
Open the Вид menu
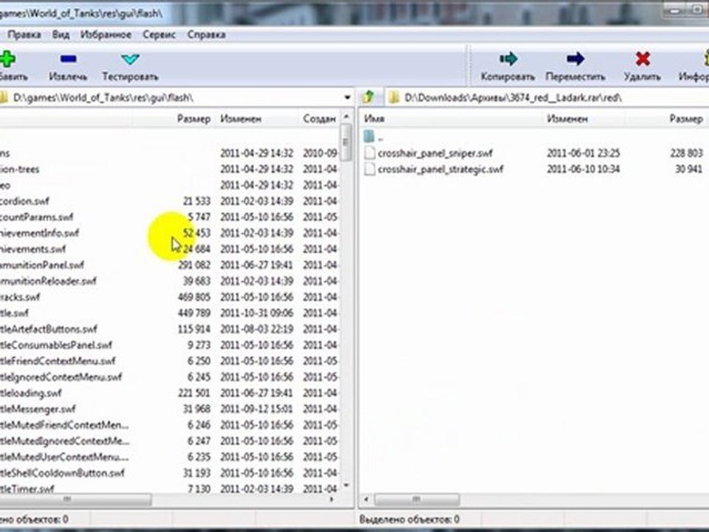(61, 35)
